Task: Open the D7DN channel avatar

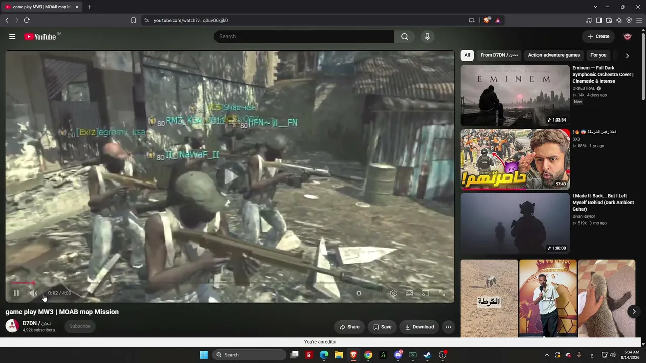Action: tap(12, 326)
